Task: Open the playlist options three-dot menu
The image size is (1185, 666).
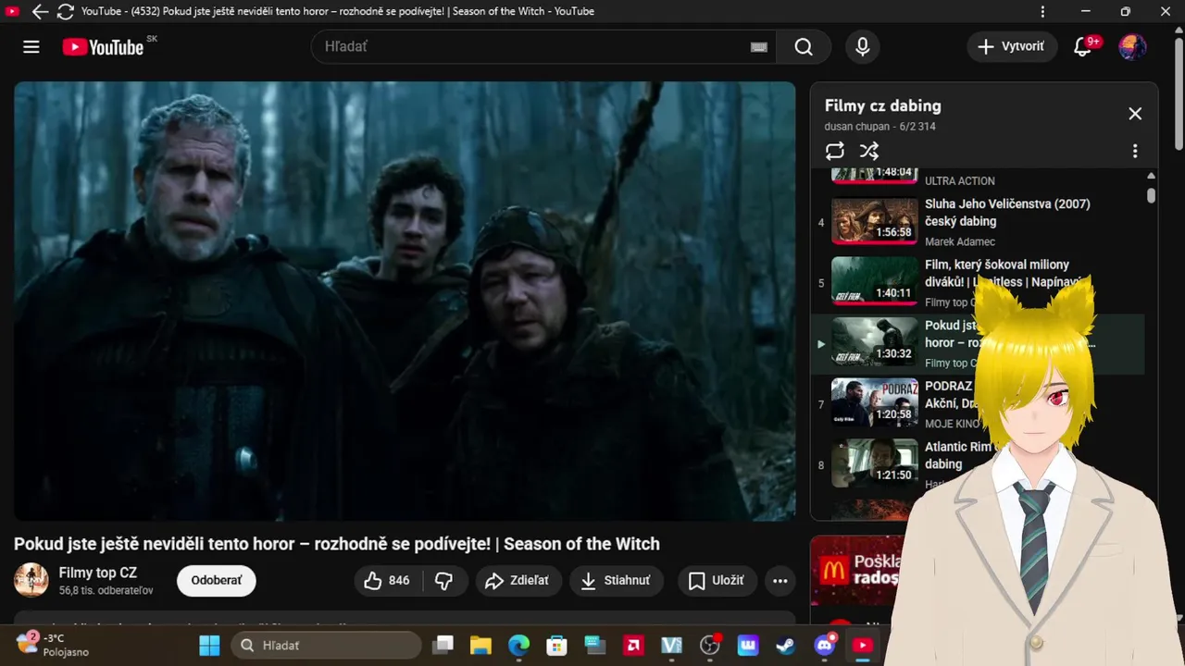Action: [1135, 151]
